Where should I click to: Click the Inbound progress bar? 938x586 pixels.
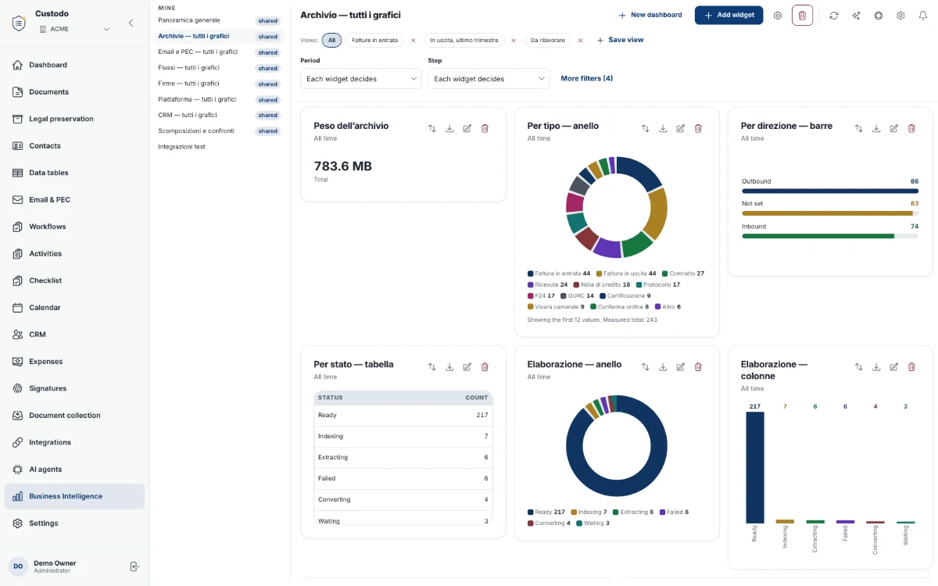click(x=830, y=236)
